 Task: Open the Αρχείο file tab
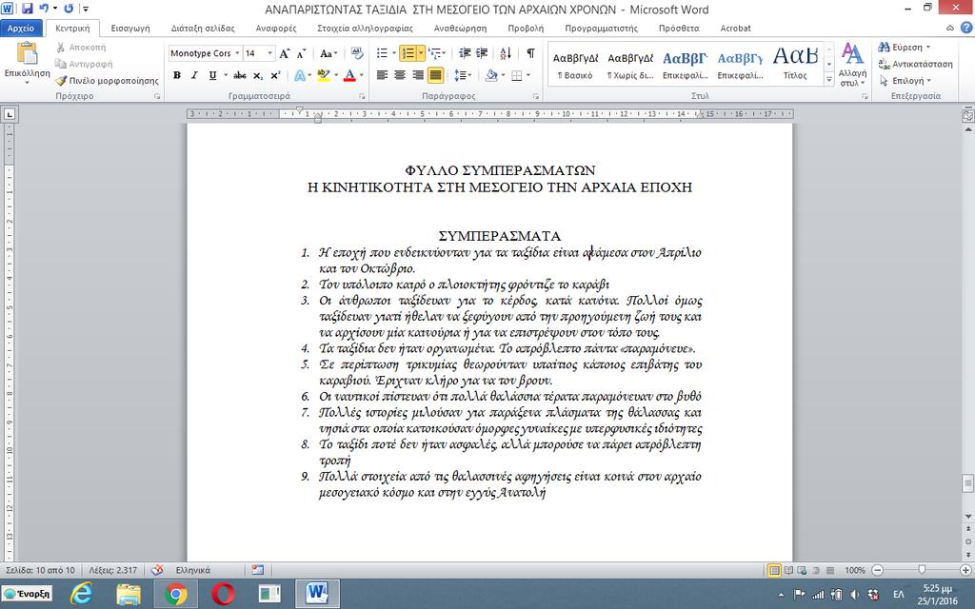[x=21, y=28]
